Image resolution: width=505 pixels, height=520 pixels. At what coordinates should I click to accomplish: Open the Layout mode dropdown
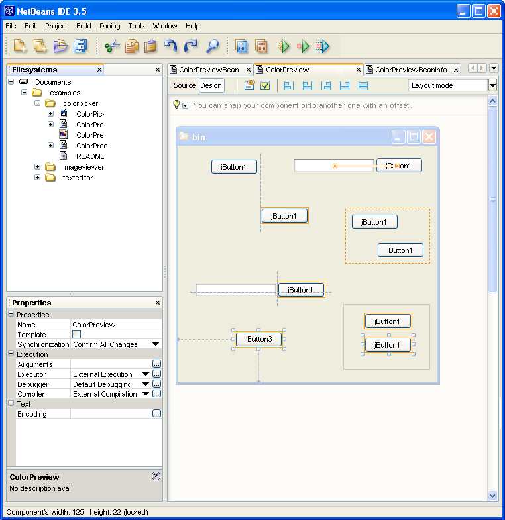(x=492, y=85)
